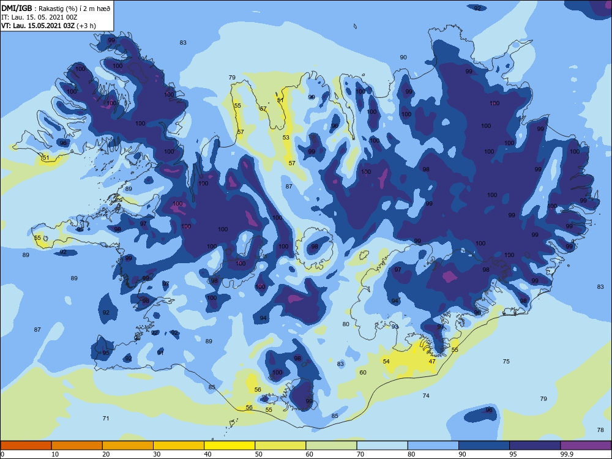This screenshot has height=459, width=612.
Task: Click the 'IT: Lau. 15. 05. 2021 00Z' line
Action: [x=39, y=17]
